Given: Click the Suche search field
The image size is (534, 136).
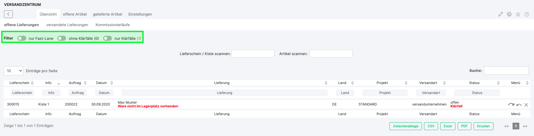Looking at the screenshot, I should 506,71.
